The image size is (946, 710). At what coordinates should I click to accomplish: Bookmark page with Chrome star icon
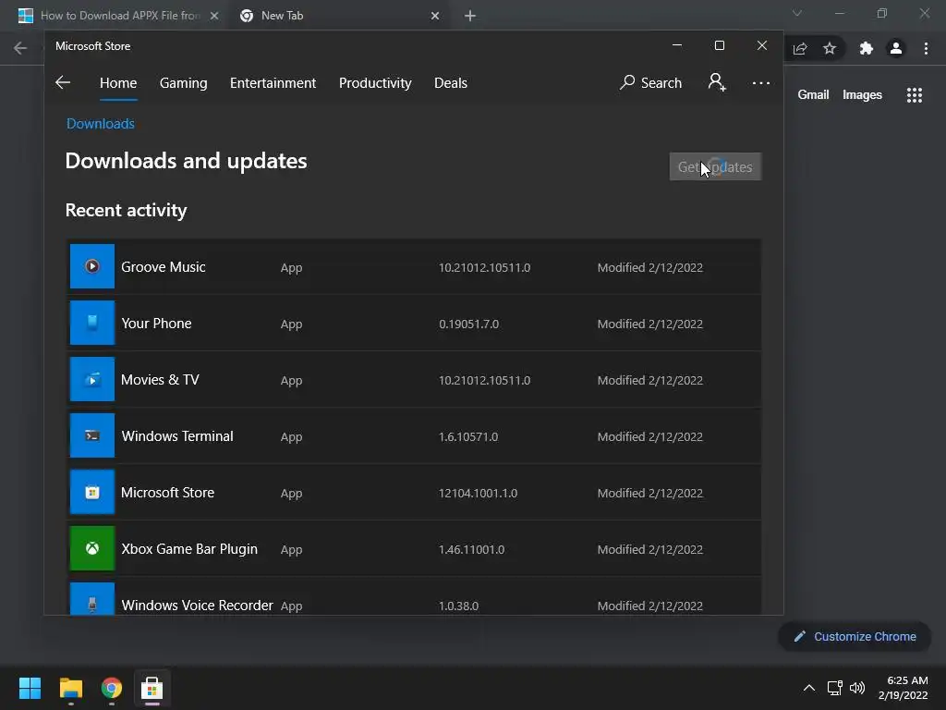830,48
